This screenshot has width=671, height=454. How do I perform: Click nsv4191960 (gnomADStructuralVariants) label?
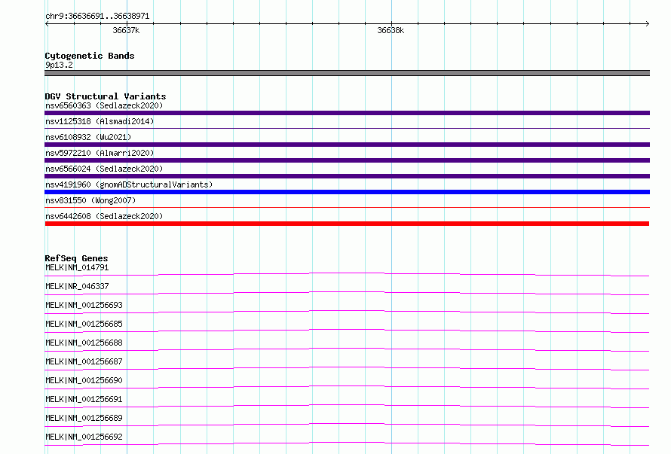tap(129, 184)
